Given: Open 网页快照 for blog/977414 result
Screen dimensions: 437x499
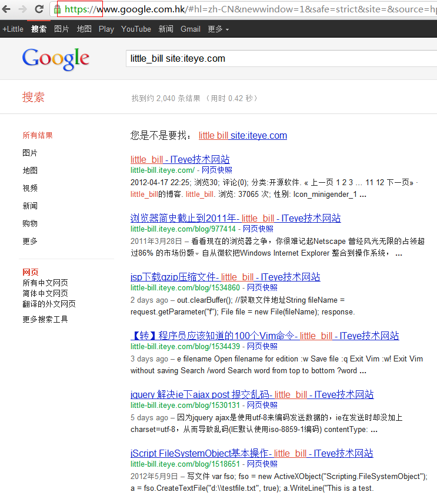Looking at the screenshot, I should [258, 229].
